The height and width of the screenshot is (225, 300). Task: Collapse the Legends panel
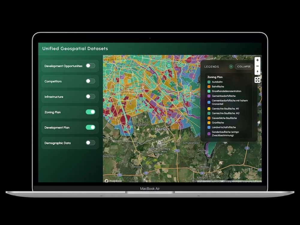(x=244, y=66)
